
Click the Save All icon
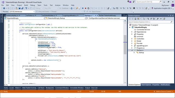coord(22,8)
